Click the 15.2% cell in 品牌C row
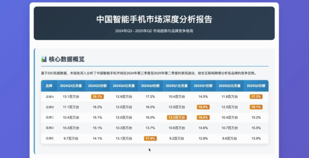 pyautogui.click(x=256, y=117)
